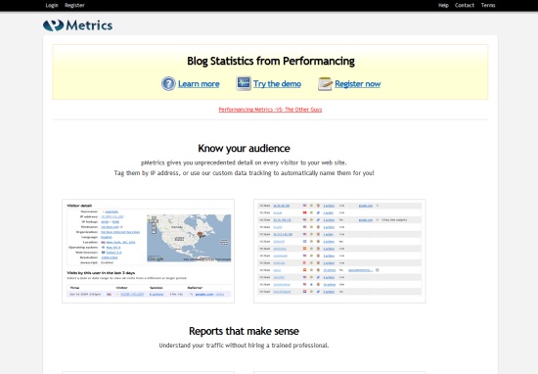Click the Reports that make sense heading
This screenshot has height=374, width=538.
pyautogui.click(x=244, y=331)
